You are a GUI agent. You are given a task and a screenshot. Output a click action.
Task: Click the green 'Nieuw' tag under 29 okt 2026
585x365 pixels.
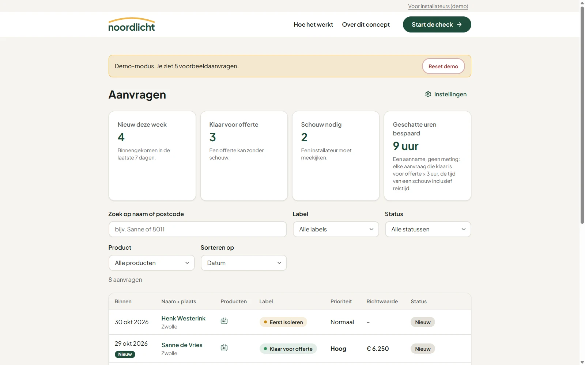click(125, 354)
